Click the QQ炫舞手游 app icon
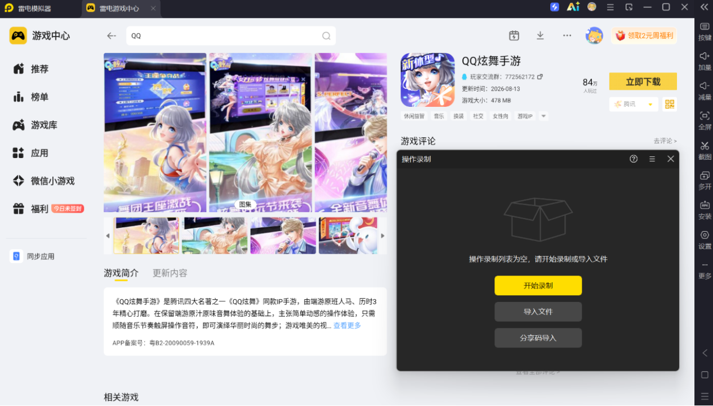 click(427, 80)
